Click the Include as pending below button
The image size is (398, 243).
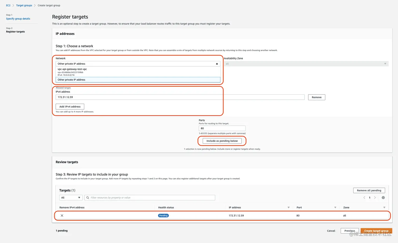pyautogui.click(x=222, y=141)
